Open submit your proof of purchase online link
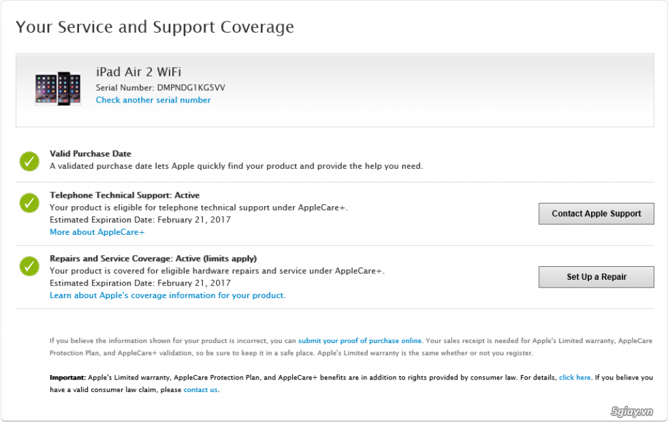The height and width of the screenshot is (422, 668). [359, 340]
